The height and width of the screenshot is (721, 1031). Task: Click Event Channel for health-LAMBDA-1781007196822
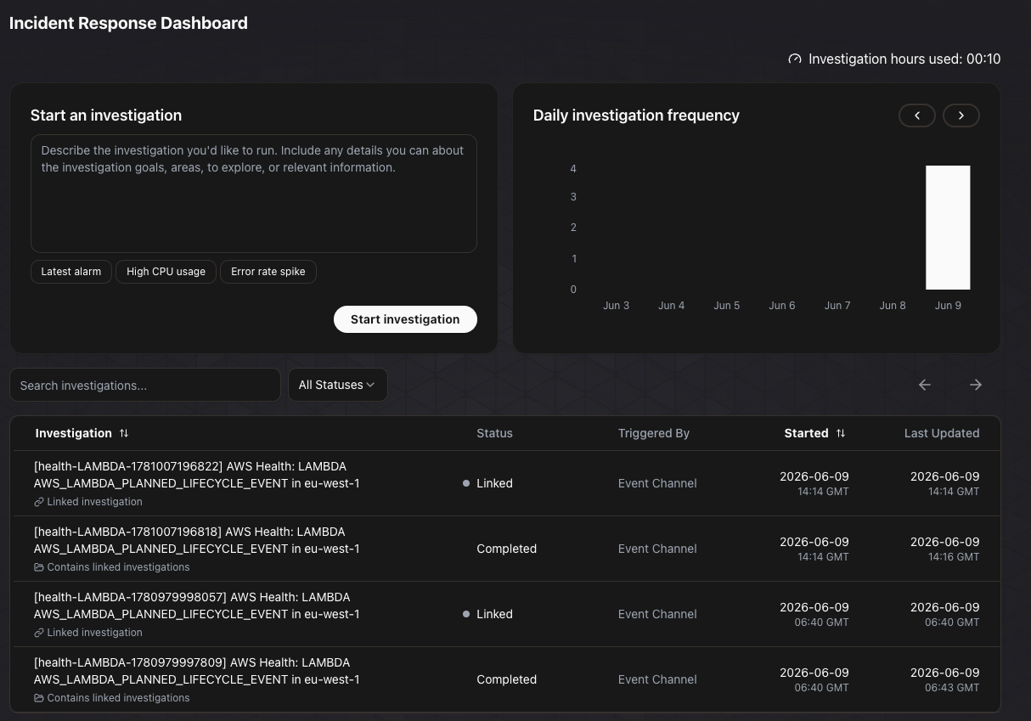pyautogui.click(x=657, y=483)
